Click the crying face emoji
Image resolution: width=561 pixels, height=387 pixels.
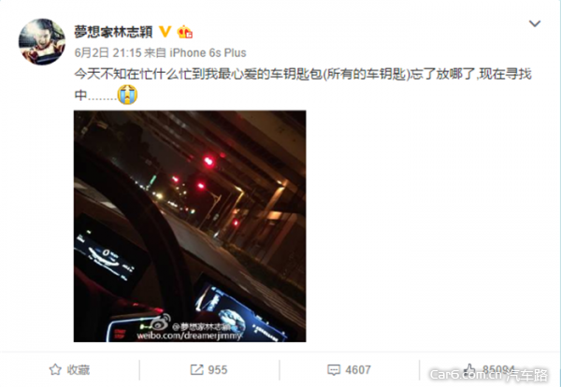127,94
